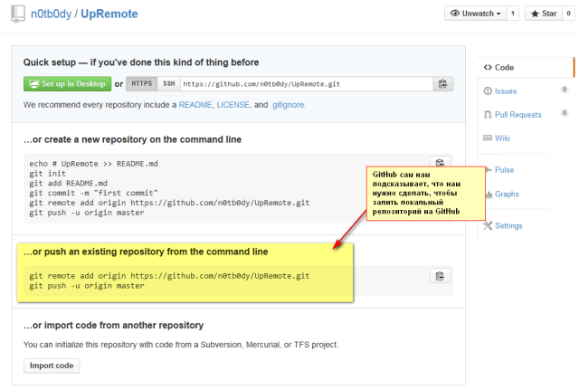Click the '…or create a new repository' heading
The height and width of the screenshot is (390, 579).
[132, 139]
